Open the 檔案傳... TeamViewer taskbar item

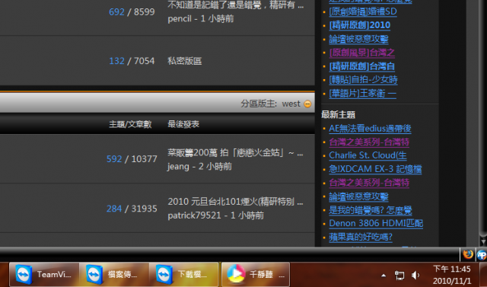click(114, 275)
